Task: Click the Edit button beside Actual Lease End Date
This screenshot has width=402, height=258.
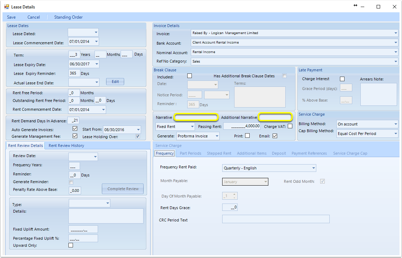Action: pos(115,82)
